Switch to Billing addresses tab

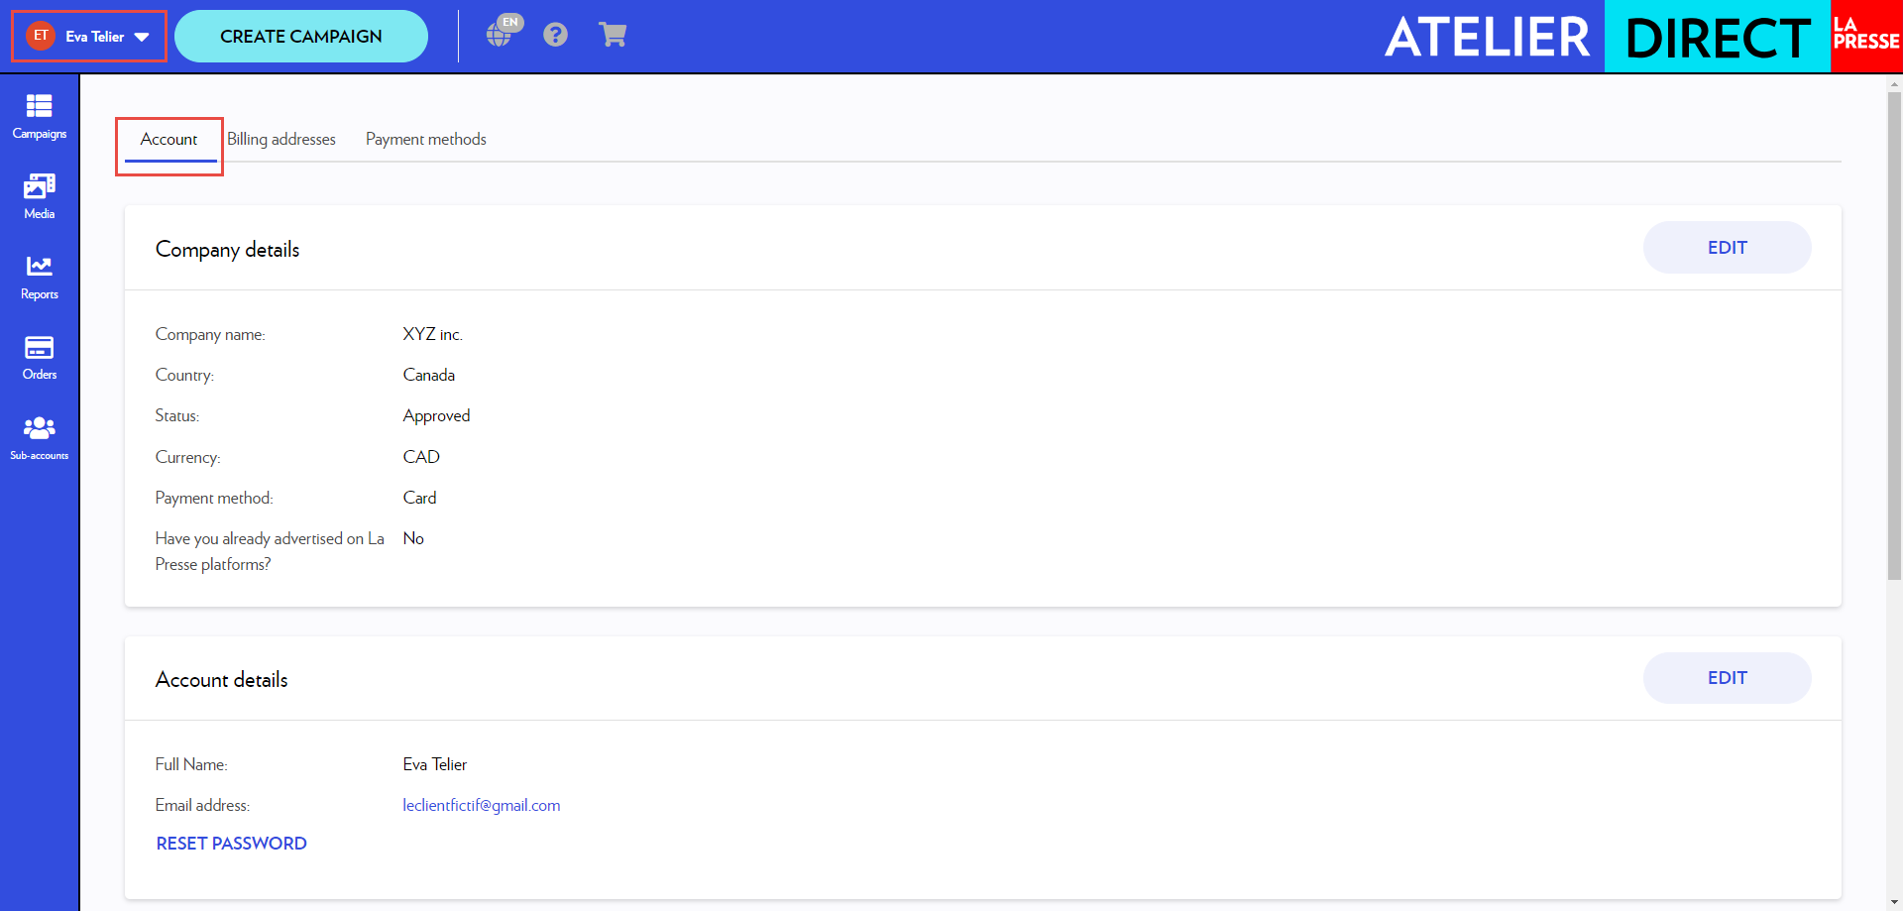[x=281, y=140]
